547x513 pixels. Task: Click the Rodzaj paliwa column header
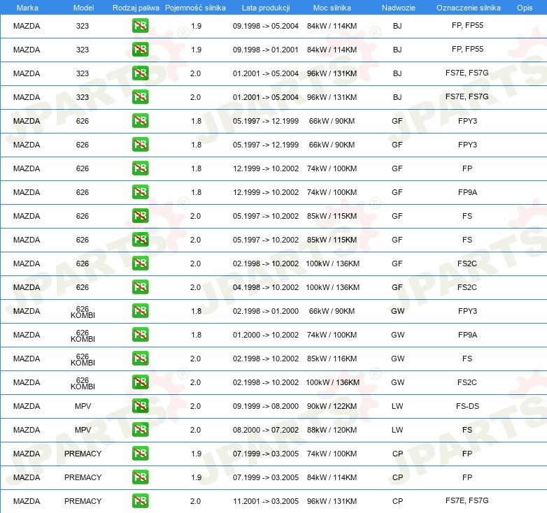136,8
